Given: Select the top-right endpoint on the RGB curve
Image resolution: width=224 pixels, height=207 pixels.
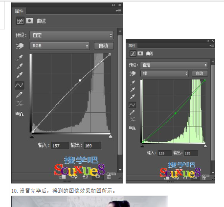Looking at the screenshot, I should 110,54.
